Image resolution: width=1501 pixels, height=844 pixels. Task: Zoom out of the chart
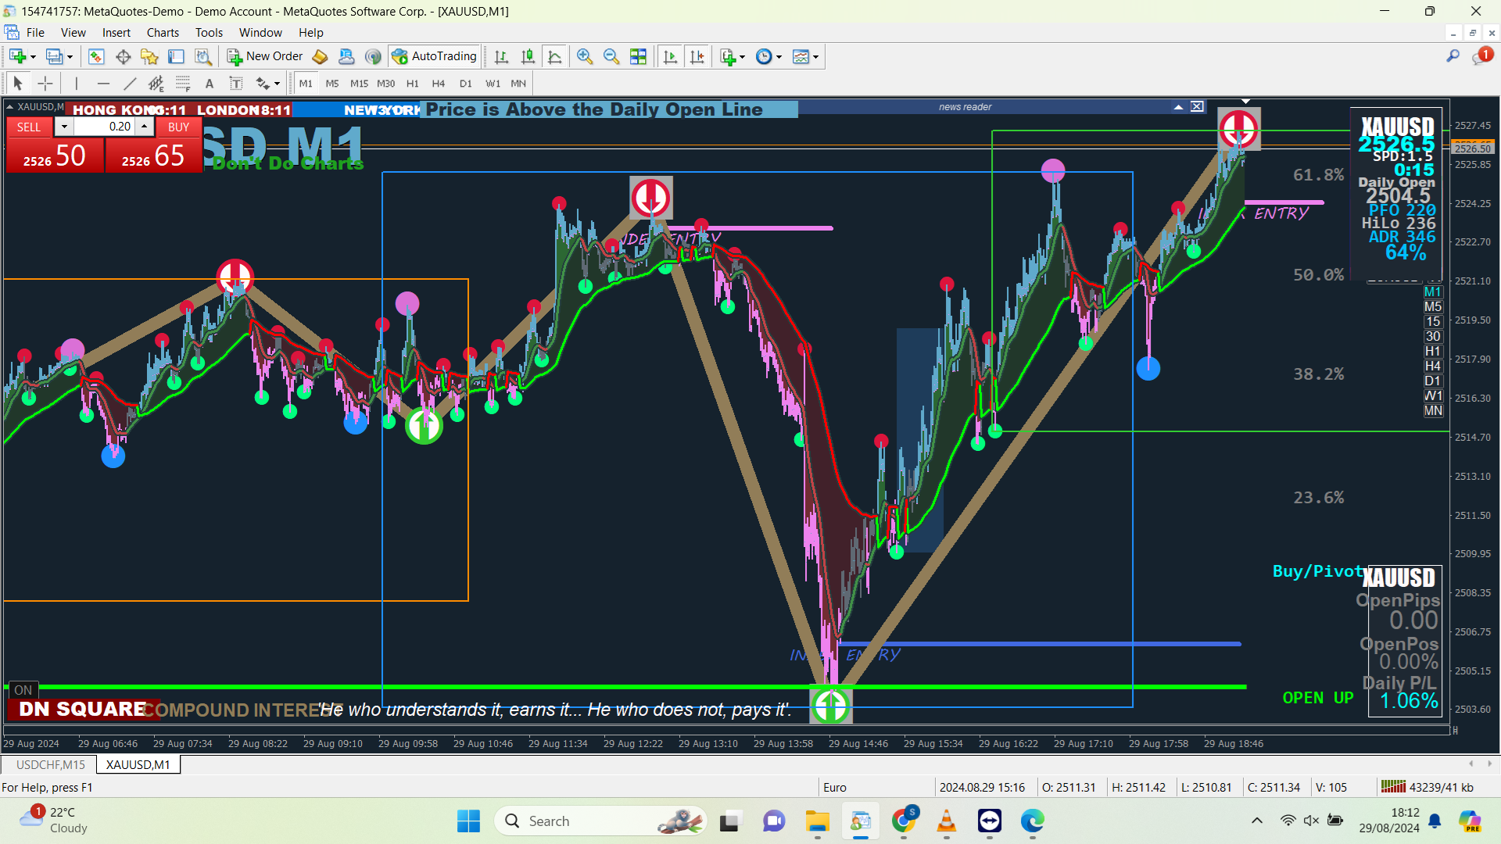tap(611, 56)
